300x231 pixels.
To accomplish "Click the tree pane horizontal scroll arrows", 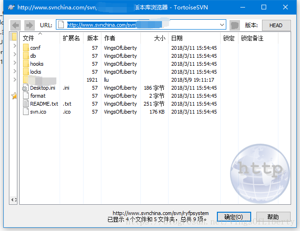I will point(14,200).
